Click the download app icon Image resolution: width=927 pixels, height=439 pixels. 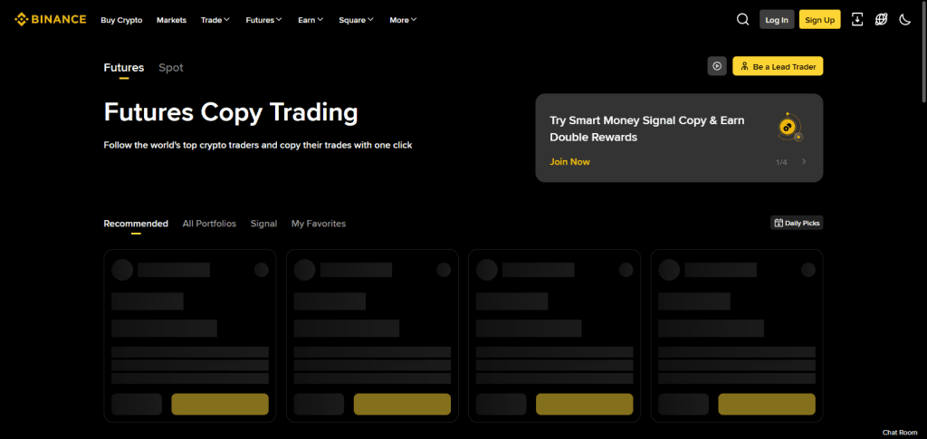coord(856,20)
